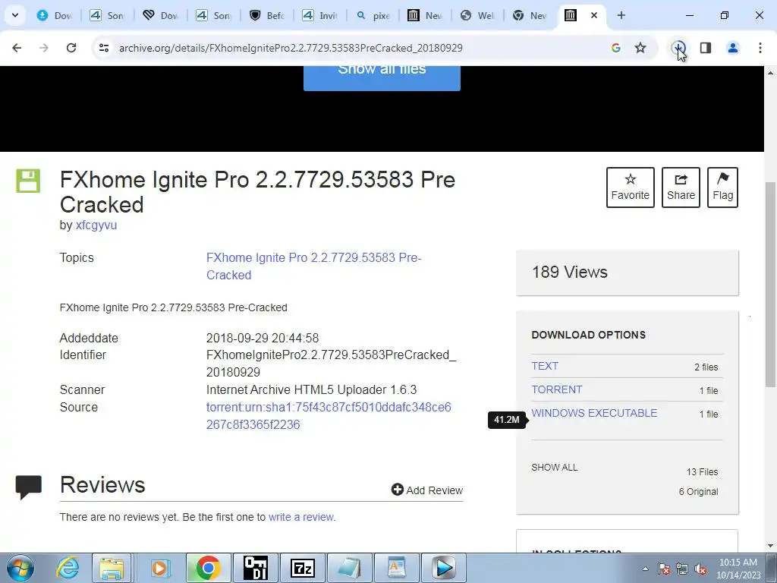Switch to the 'Befc' shield tab

[x=266, y=15]
